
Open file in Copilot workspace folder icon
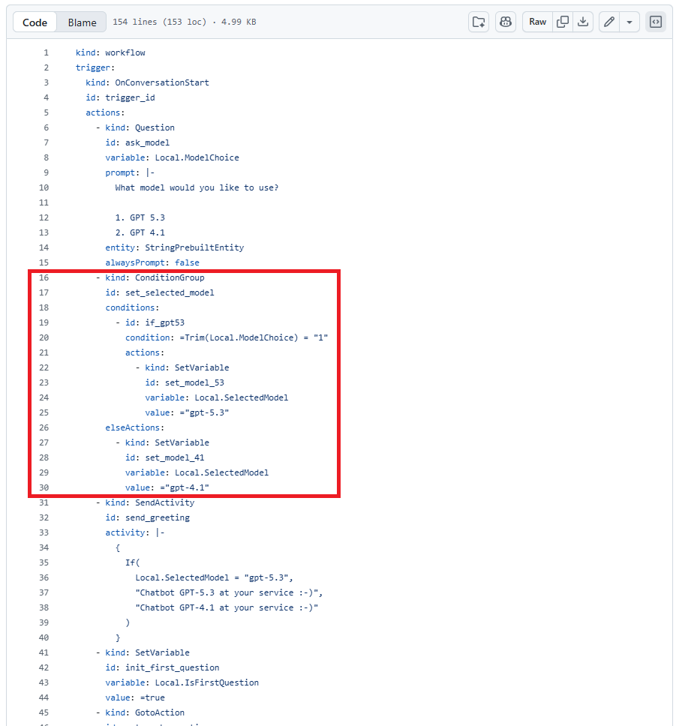click(x=479, y=22)
